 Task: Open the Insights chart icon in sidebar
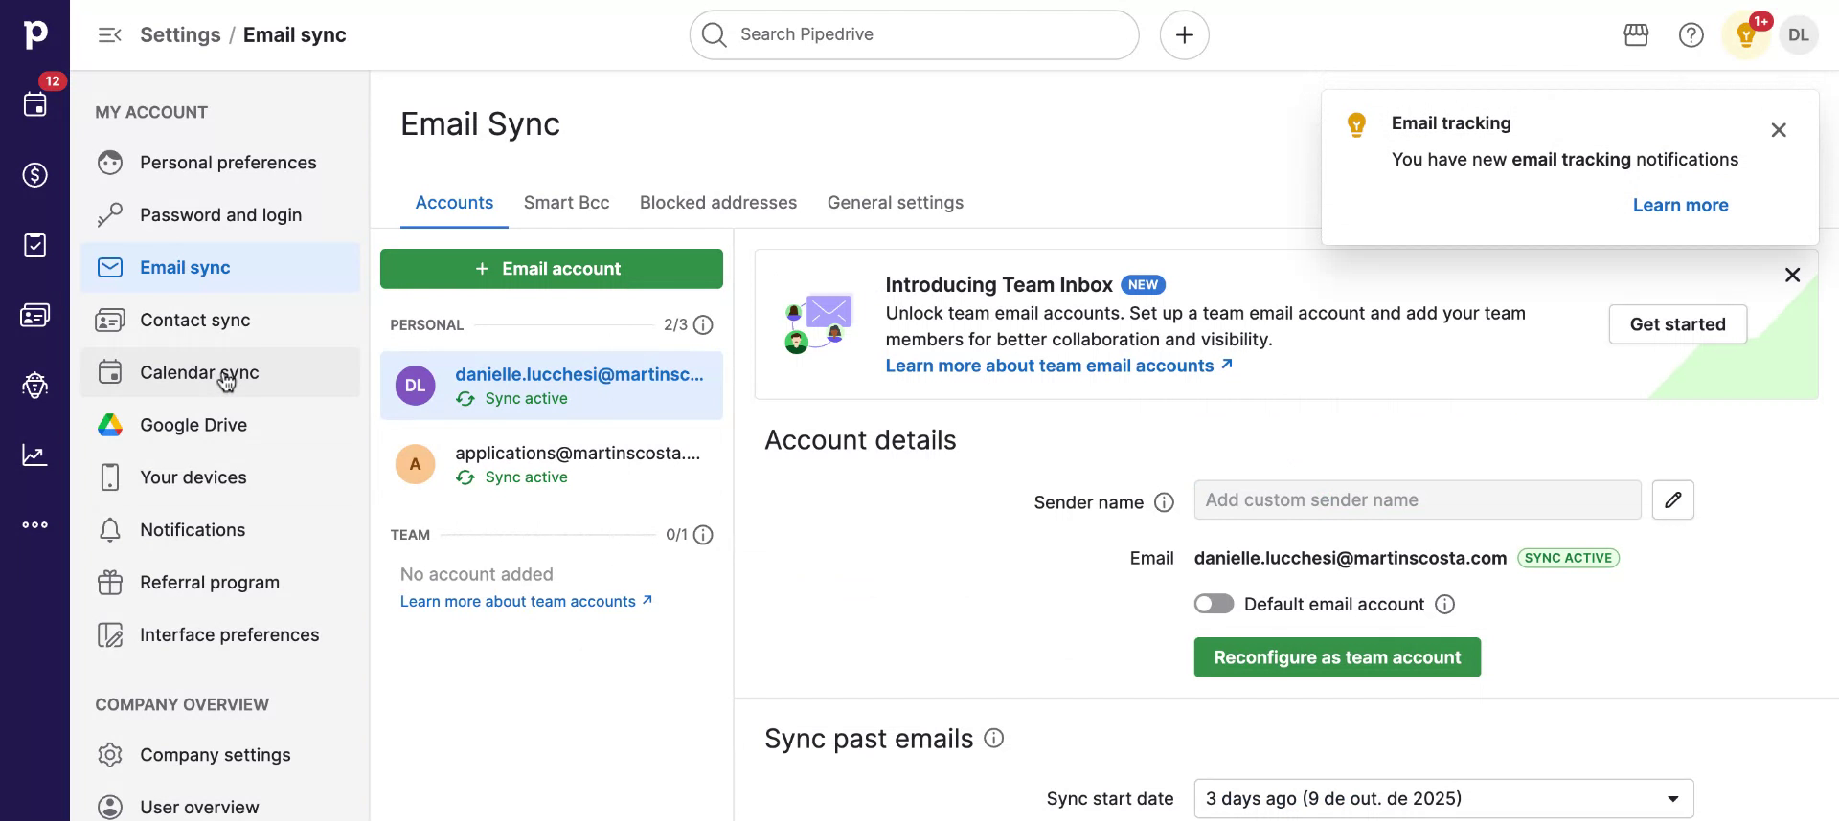pos(35,455)
